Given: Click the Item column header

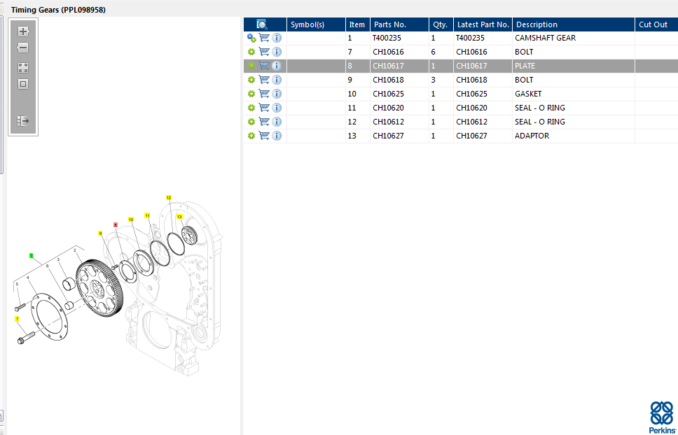Looking at the screenshot, I should pyautogui.click(x=357, y=24).
